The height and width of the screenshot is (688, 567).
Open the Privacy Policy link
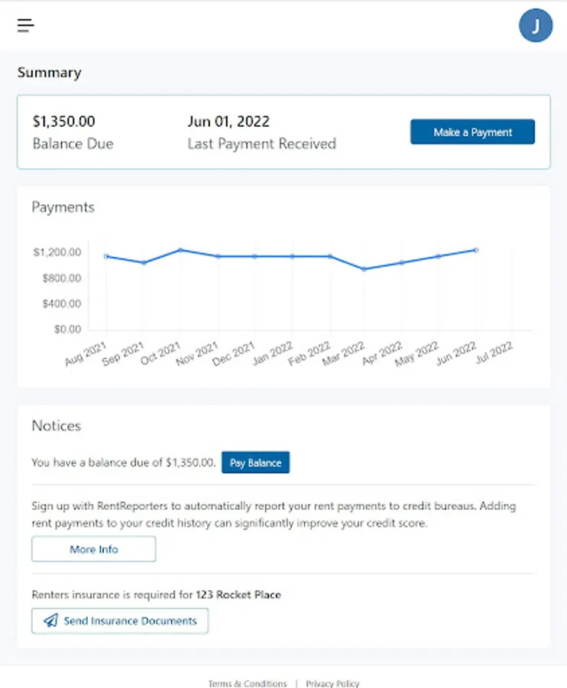[332, 683]
